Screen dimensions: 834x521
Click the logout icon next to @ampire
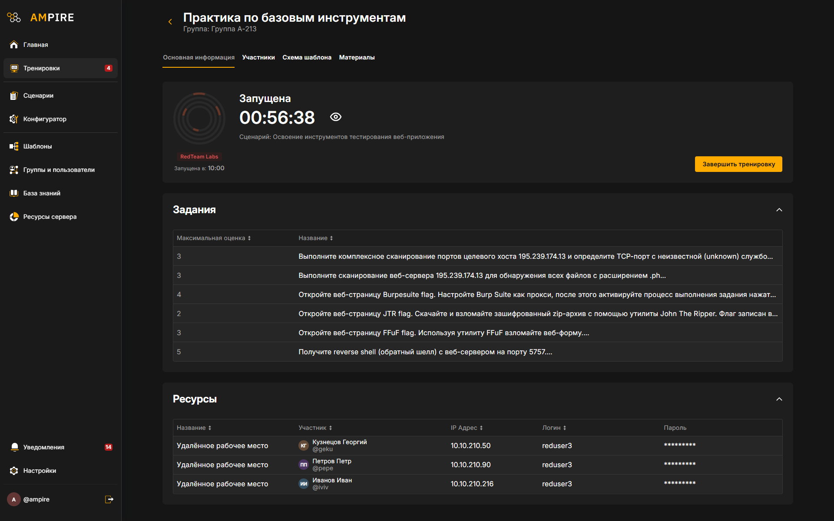pos(109,499)
